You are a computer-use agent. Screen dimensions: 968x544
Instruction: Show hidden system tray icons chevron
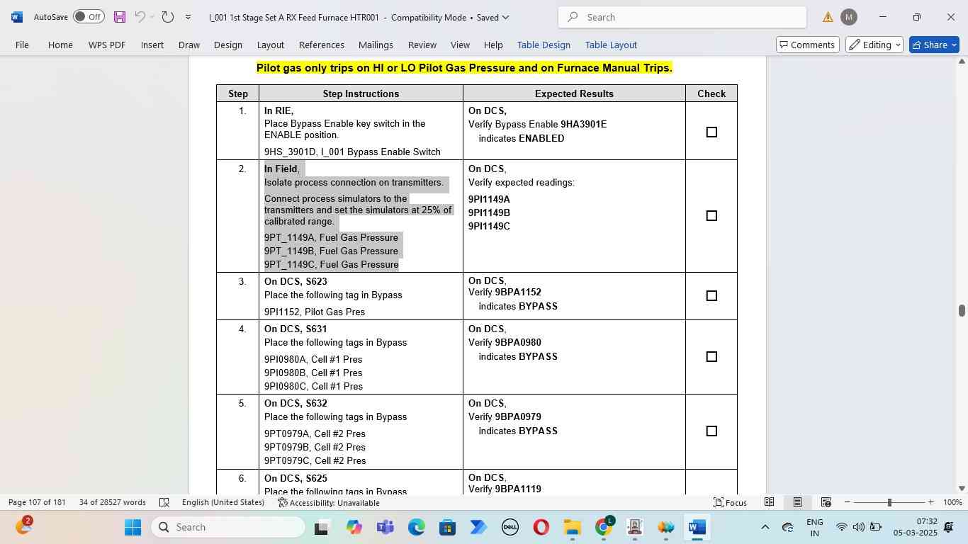765,527
